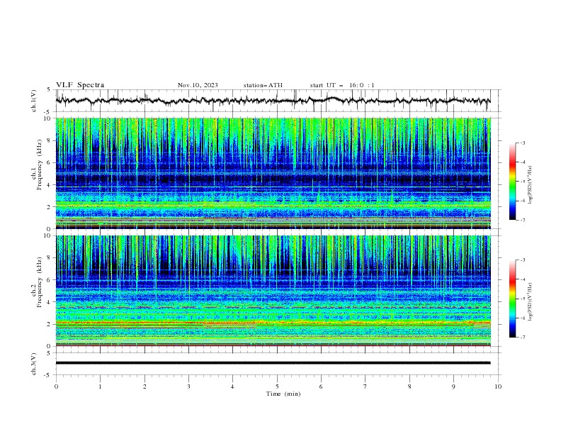The width and height of the screenshot is (561, 434).
Task: Click time axis tick label "2"
Action: tap(144, 386)
